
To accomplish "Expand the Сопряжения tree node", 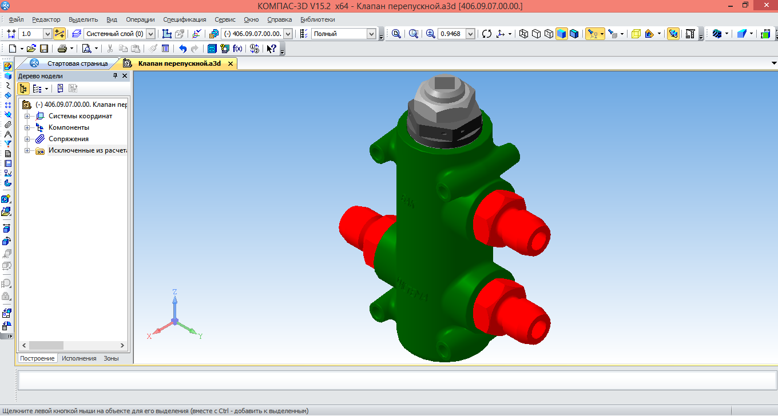I will tap(27, 139).
